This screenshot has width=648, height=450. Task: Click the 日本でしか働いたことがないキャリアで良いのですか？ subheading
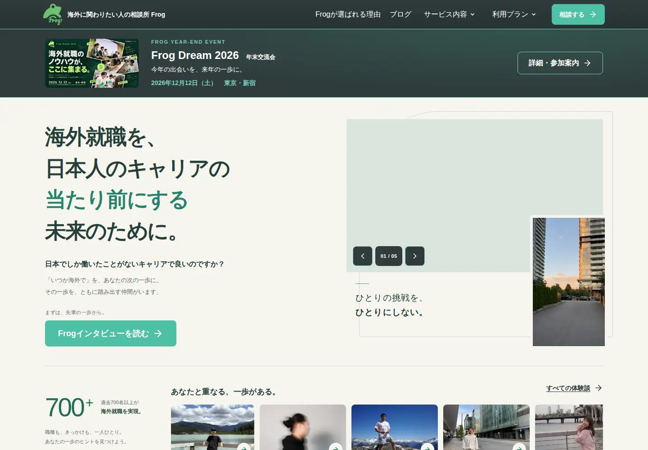coord(135,264)
